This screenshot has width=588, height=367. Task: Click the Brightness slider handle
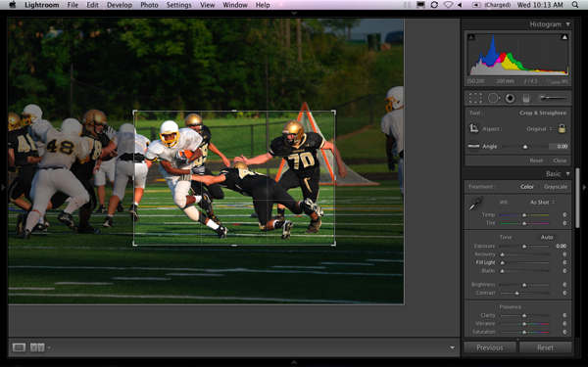tap(524, 285)
